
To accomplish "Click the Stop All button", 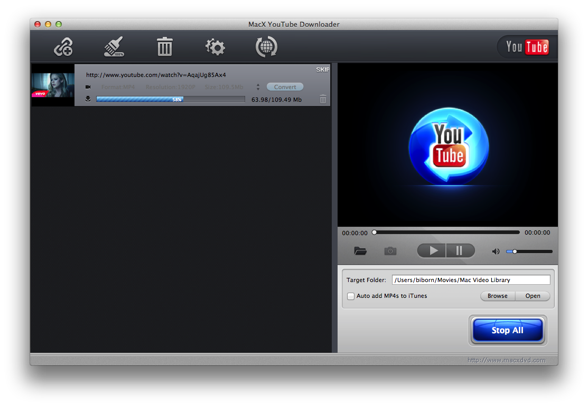I will [x=508, y=331].
